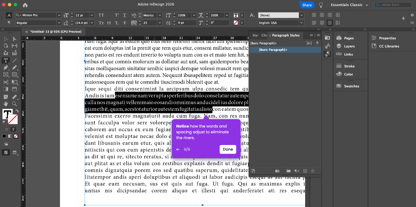The width and height of the screenshot is (416, 207).
Task: Set Justify all lines alignment
Action: 330,23
